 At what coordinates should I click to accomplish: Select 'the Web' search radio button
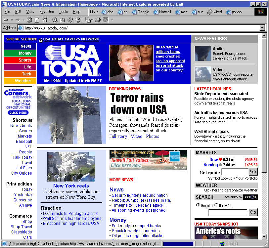[216, 205]
